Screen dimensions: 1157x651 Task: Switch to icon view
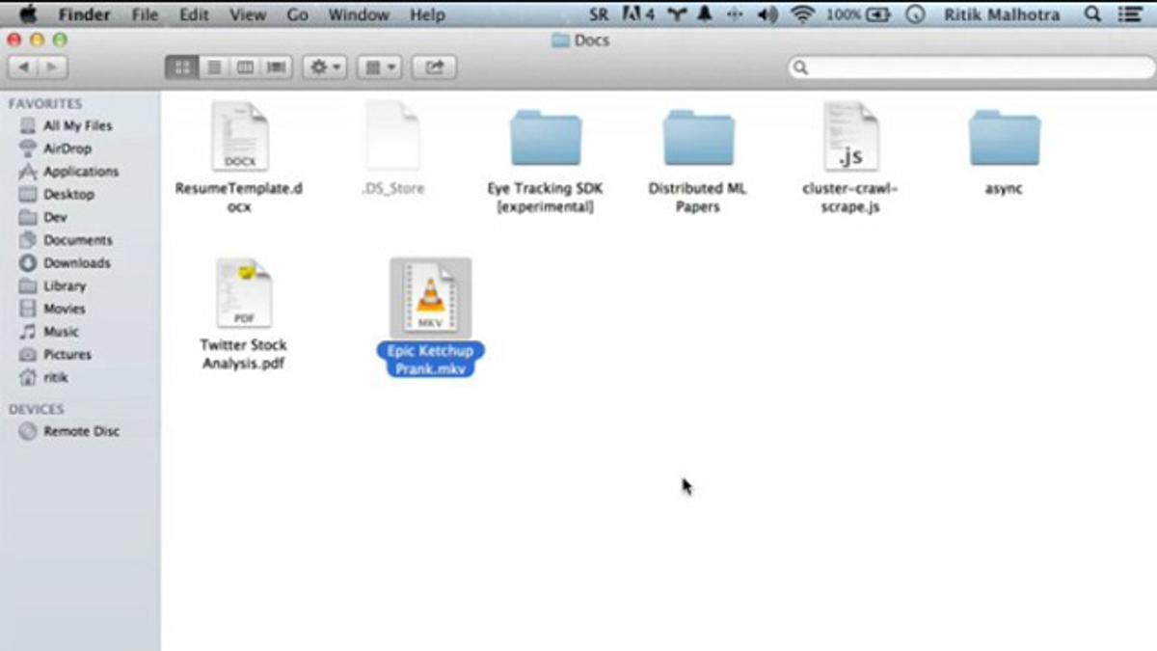(x=182, y=68)
